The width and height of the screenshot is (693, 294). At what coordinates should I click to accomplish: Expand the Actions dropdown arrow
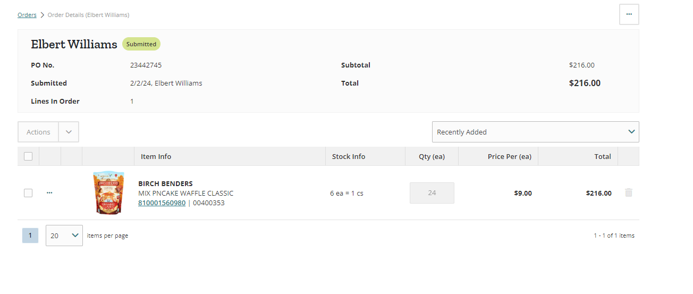[x=69, y=132]
